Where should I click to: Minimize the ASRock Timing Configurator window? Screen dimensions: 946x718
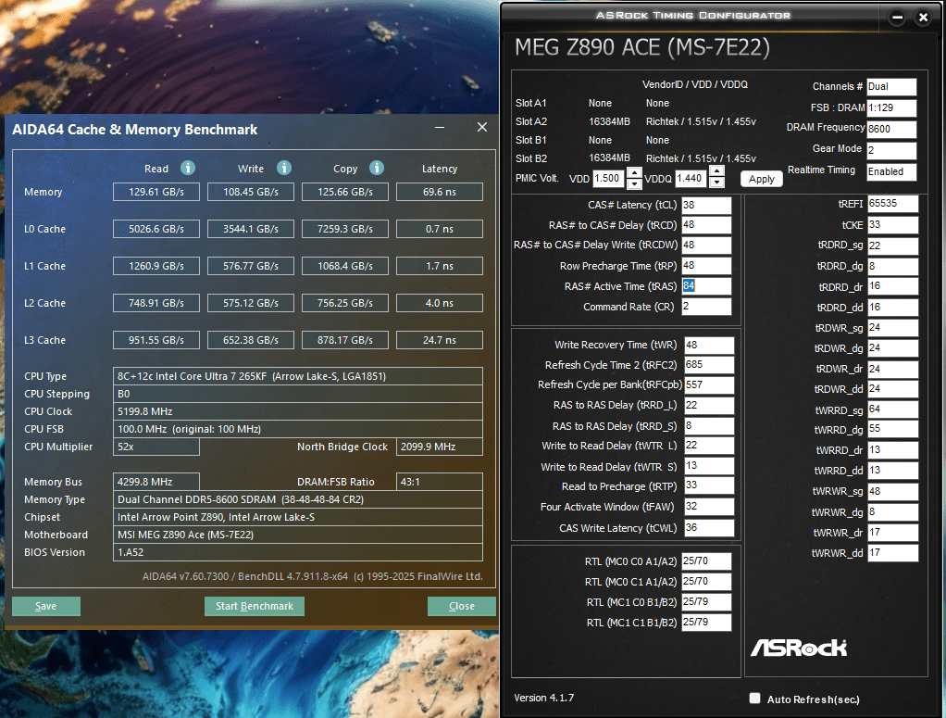pyautogui.click(x=897, y=18)
